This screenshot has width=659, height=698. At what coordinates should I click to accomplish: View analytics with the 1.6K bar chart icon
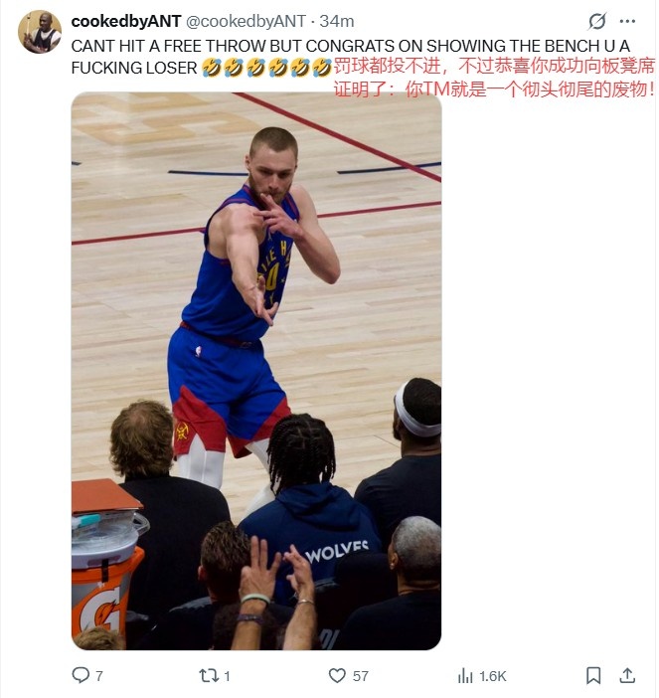pyautogui.click(x=465, y=676)
